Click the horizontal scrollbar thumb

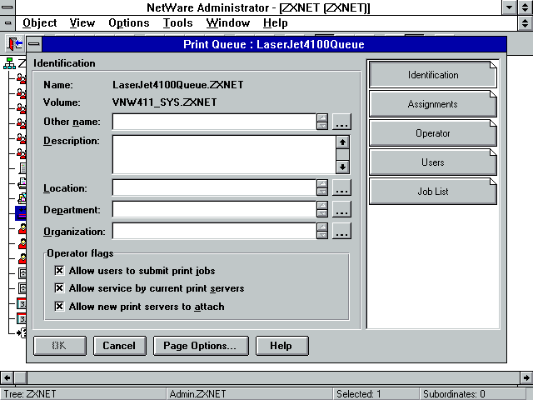pos(20,377)
